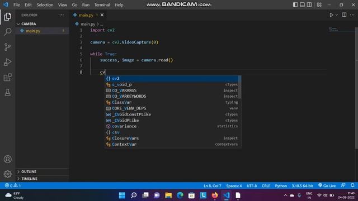This screenshot has width=358, height=201.
Task: Open File Explorer from the taskbar
Action: pyautogui.click(x=168, y=195)
